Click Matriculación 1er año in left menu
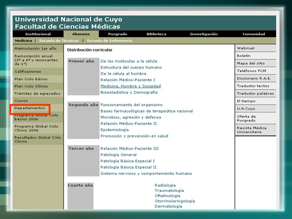The width and height of the screenshot is (292, 219). (38, 48)
